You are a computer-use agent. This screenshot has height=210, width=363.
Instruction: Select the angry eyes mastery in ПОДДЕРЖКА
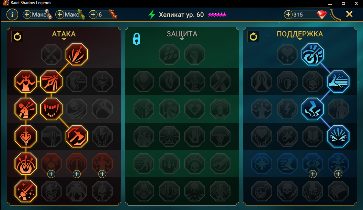point(338,136)
